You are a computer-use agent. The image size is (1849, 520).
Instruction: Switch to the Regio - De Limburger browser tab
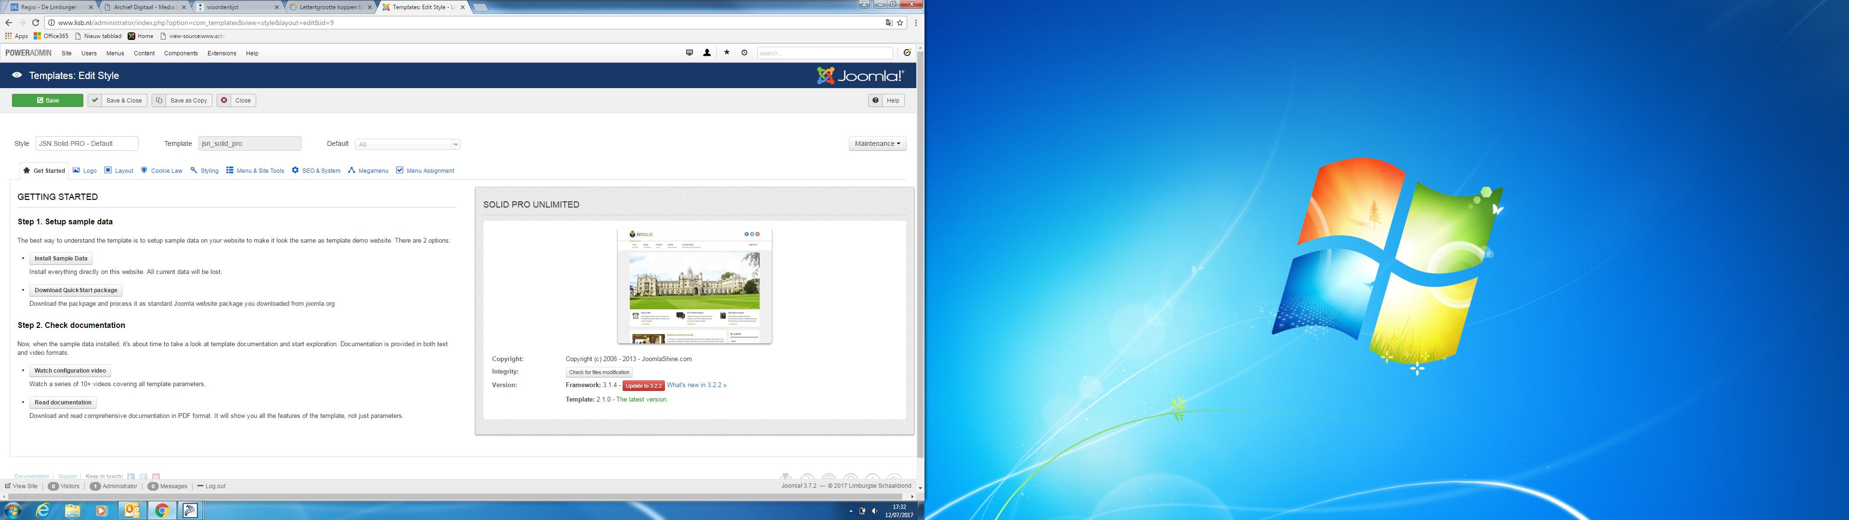point(52,7)
